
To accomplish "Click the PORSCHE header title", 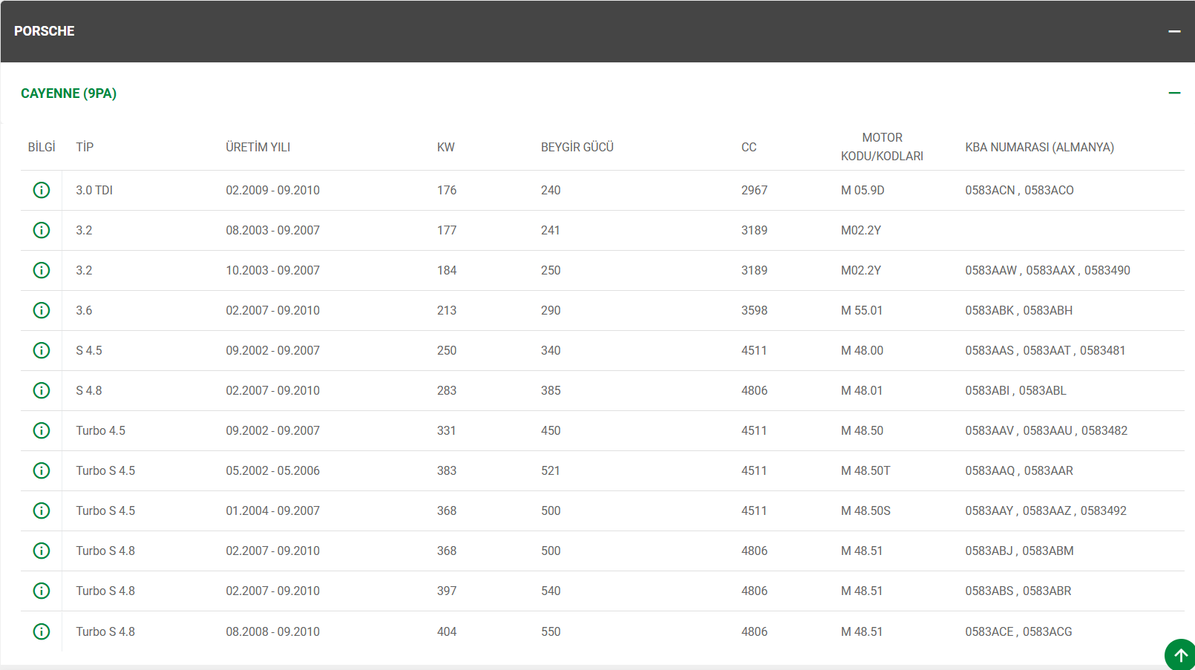I will [45, 31].
